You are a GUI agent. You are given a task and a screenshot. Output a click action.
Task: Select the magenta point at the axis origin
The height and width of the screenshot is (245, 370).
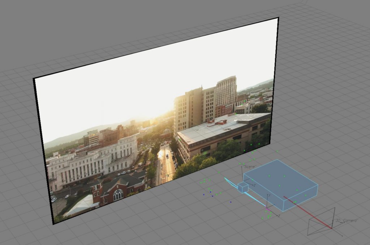[x=267, y=209]
